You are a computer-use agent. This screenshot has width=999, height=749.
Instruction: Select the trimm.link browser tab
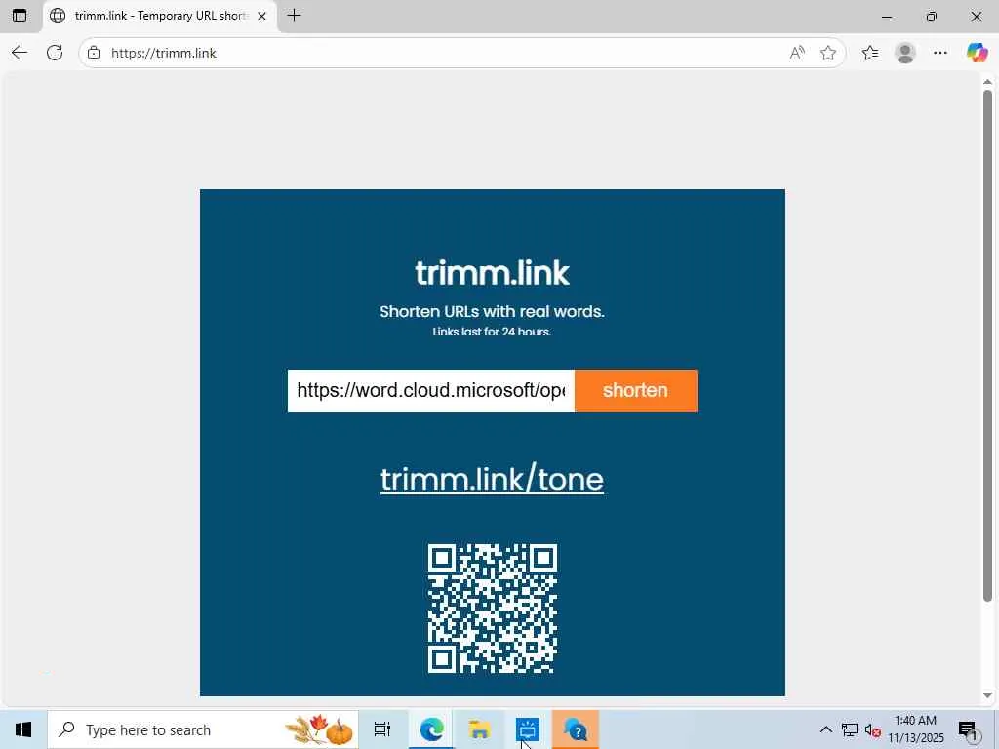(x=159, y=16)
